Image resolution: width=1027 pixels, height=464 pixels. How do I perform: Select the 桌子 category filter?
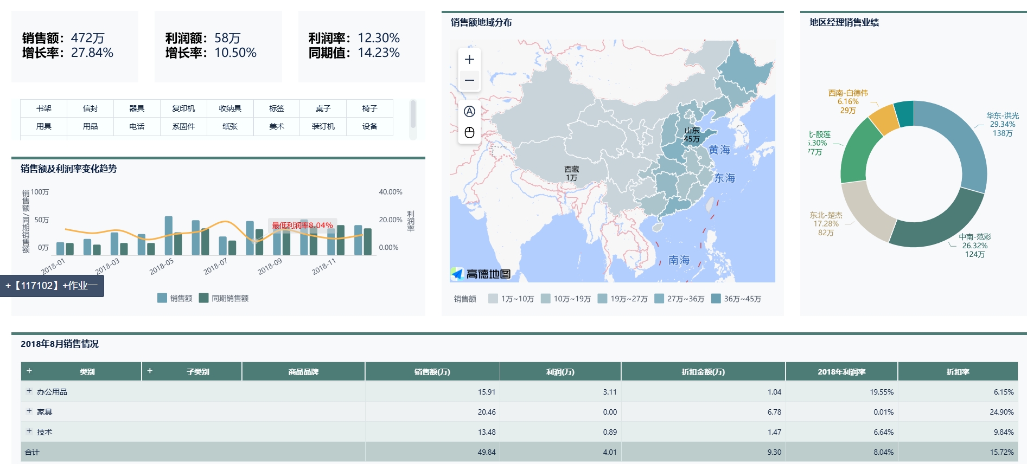point(323,108)
